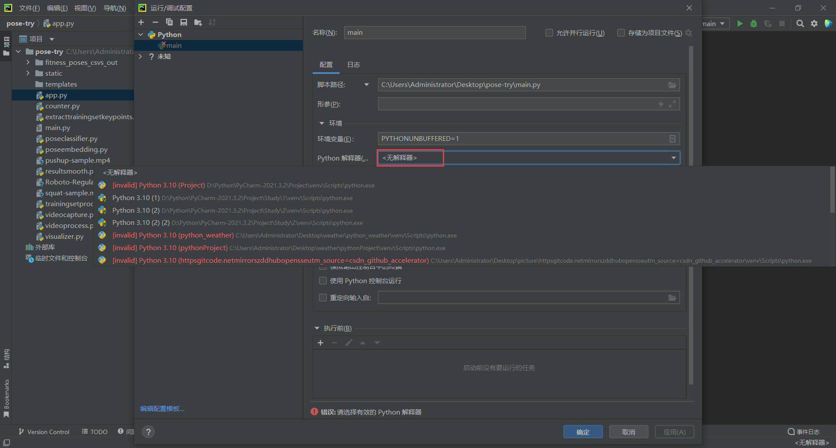This screenshot has width=836, height=448.
Task: Expand fitness_poses_csvs_out folder
Action: coord(28,63)
